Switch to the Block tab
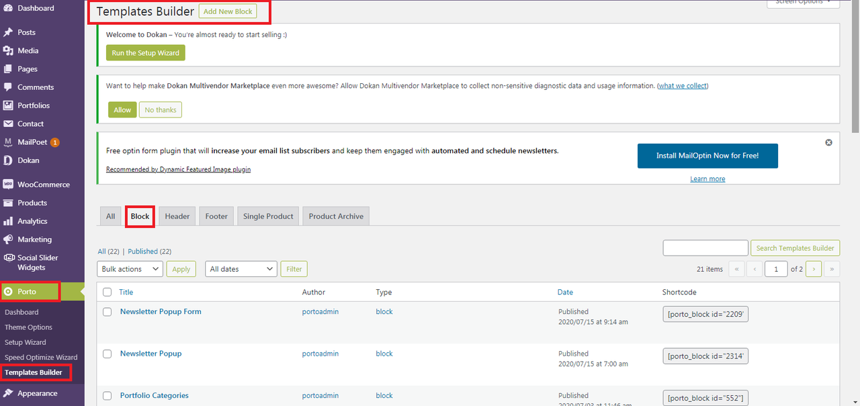The image size is (860, 406). 140,216
